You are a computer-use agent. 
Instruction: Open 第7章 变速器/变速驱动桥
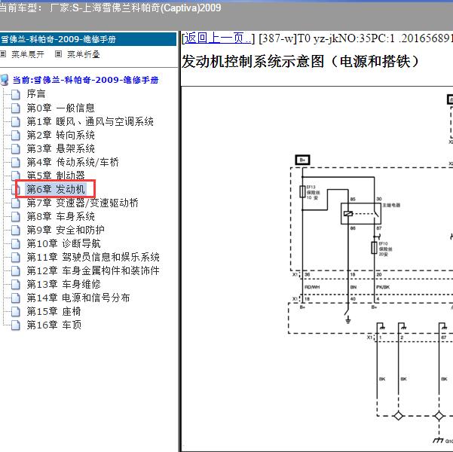[x=83, y=203]
